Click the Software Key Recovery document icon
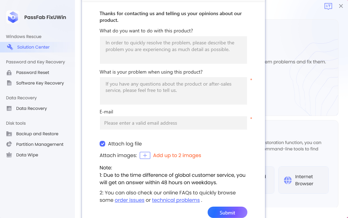The image size is (348, 218). pyautogui.click(x=9, y=83)
